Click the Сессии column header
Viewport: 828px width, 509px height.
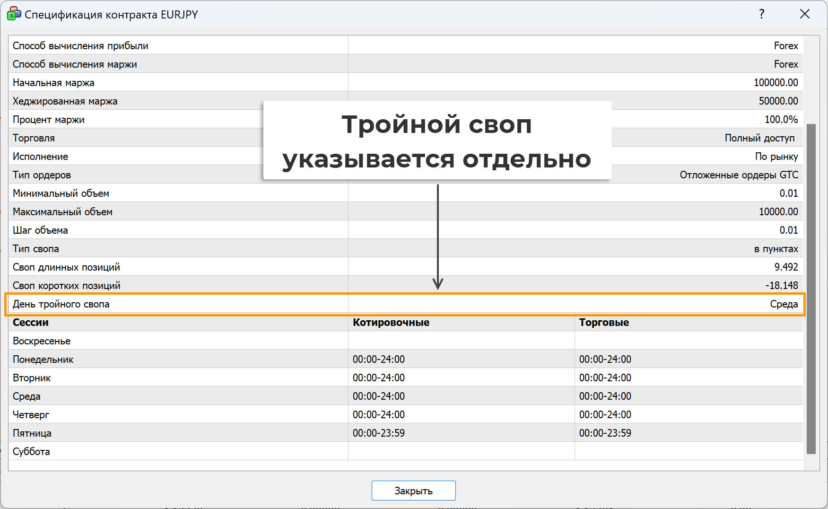[x=31, y=323]
